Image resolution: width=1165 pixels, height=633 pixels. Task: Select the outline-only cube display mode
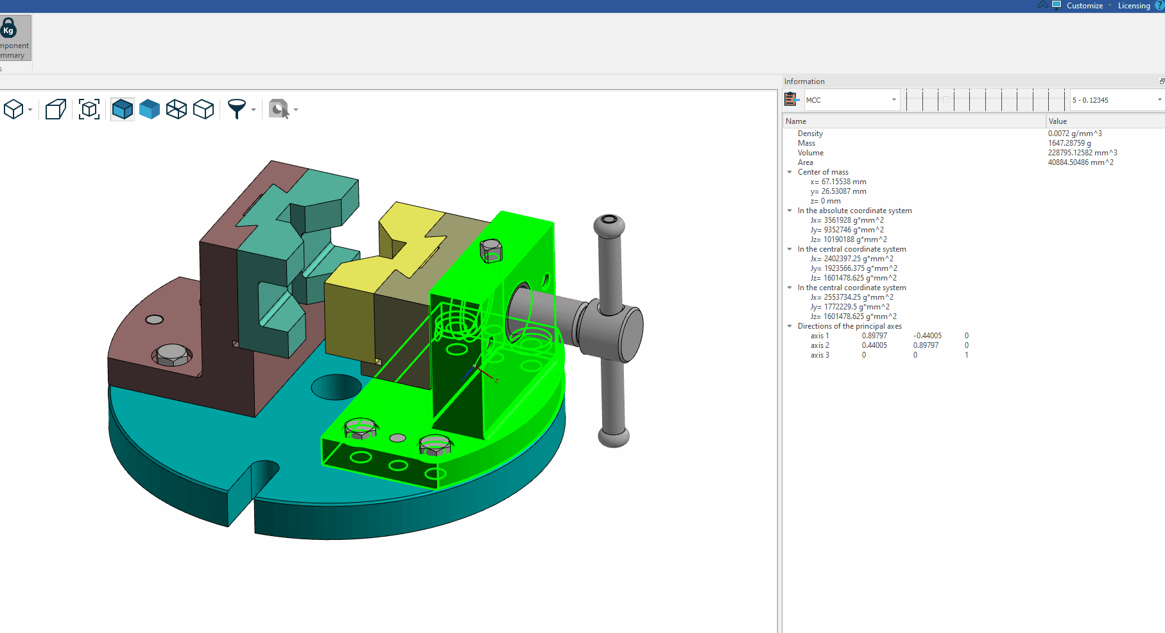pyautogui.click(x=203, y=109)
